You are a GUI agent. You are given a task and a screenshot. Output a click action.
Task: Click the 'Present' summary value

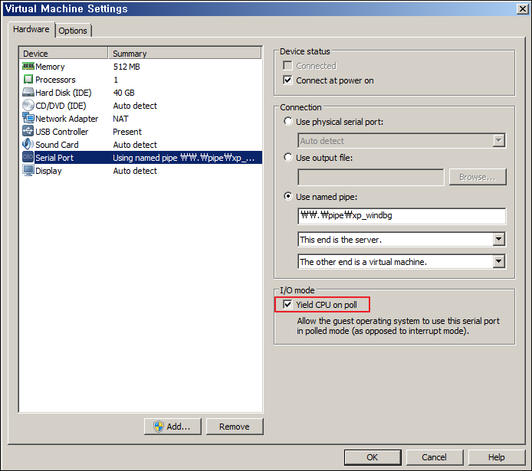(127, 132)
